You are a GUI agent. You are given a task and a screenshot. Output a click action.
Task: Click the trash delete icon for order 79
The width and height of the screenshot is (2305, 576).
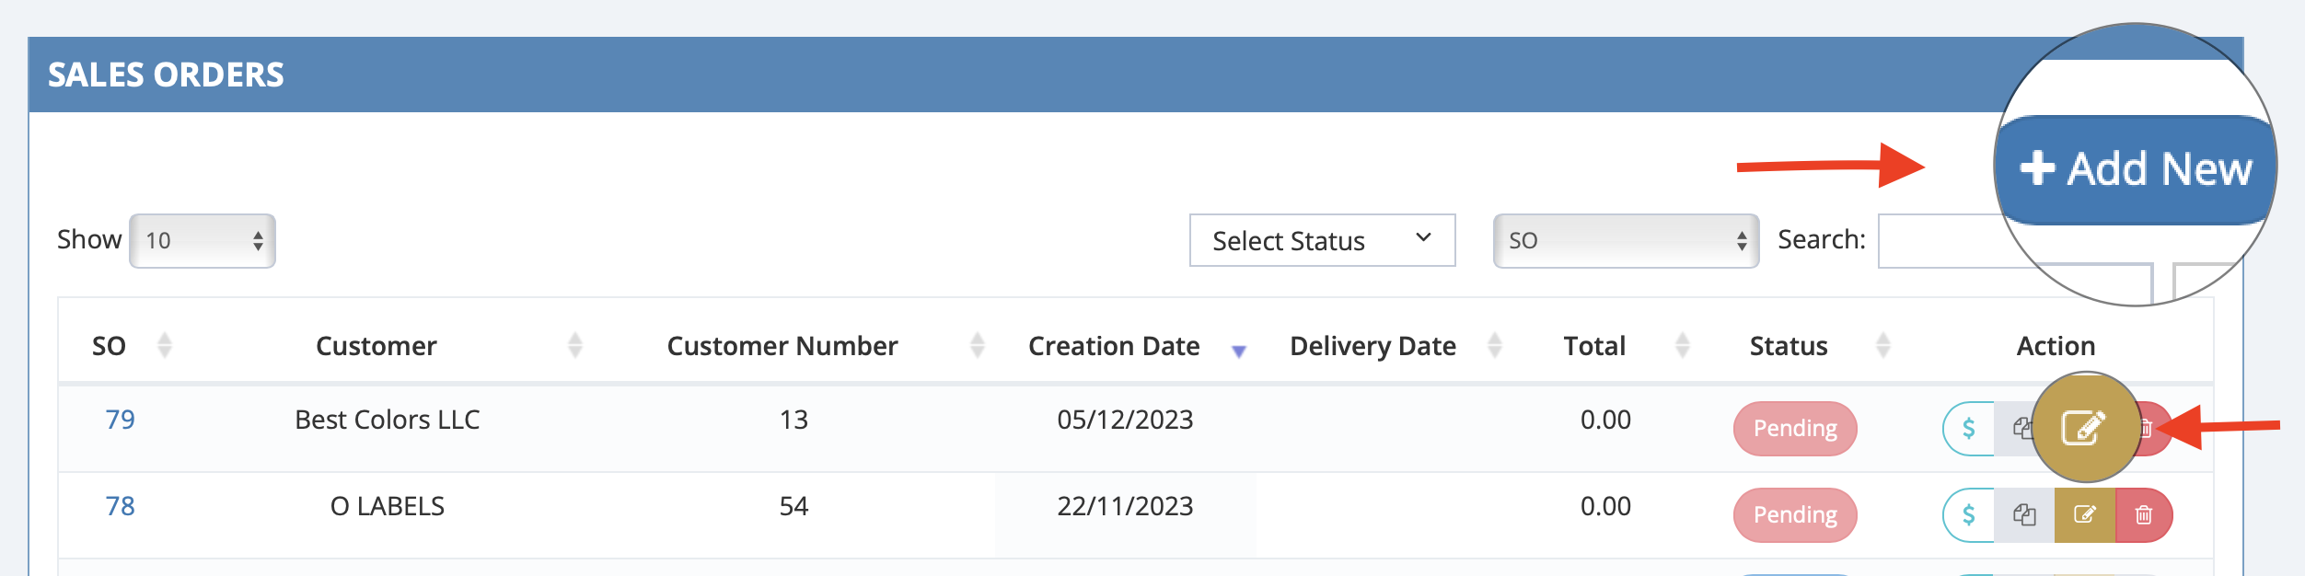(2147, 427)
